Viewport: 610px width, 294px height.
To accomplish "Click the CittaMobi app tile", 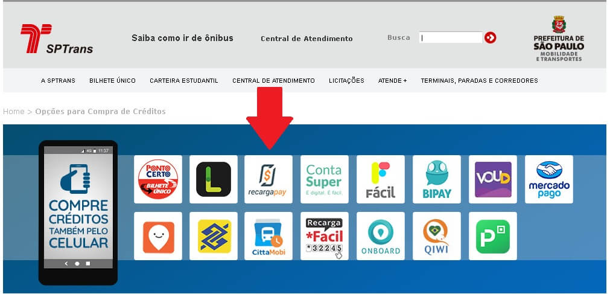I will pos(268,236).
